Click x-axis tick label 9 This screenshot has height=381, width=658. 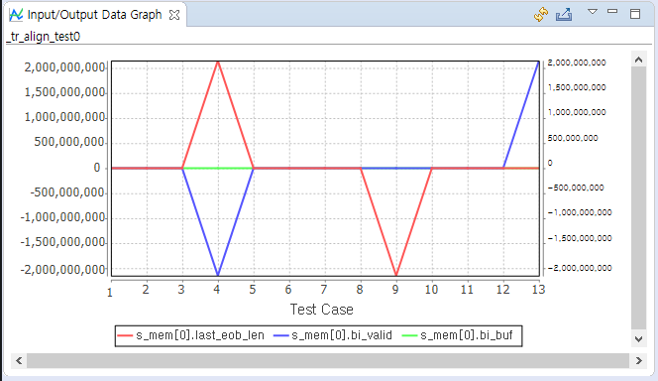395,290
